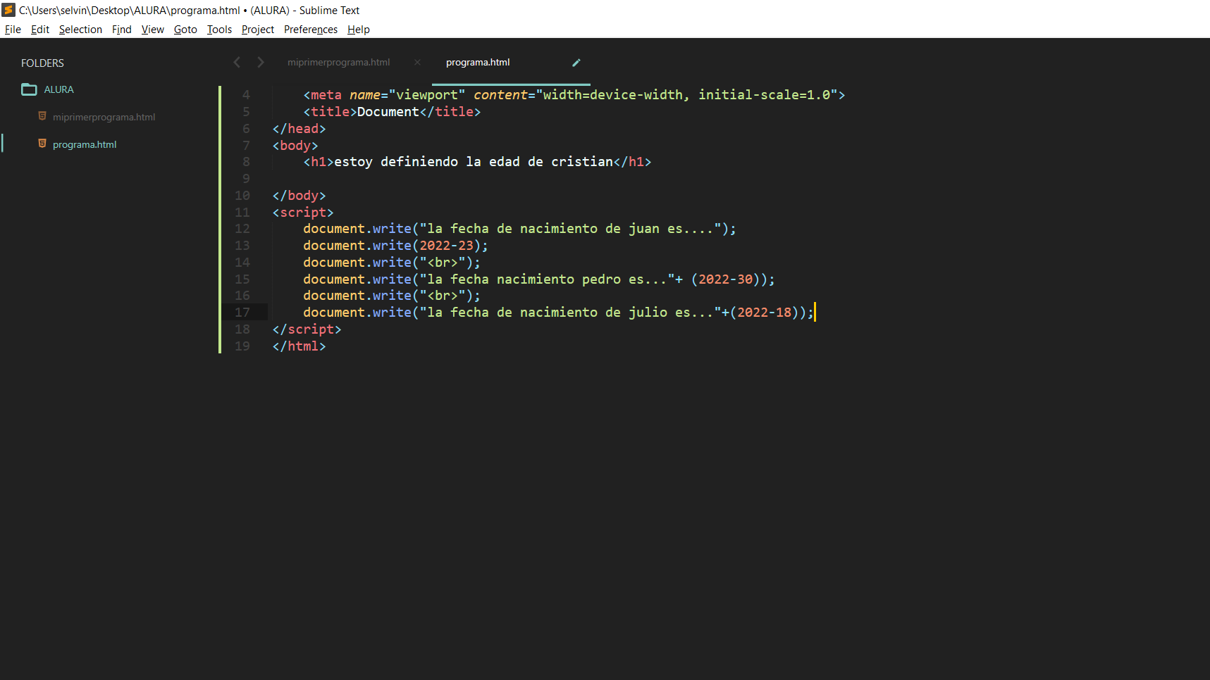This screenshot has height=680, width=1210.
Task: Click line number 5 in the gutter
Action: point(246,112)
